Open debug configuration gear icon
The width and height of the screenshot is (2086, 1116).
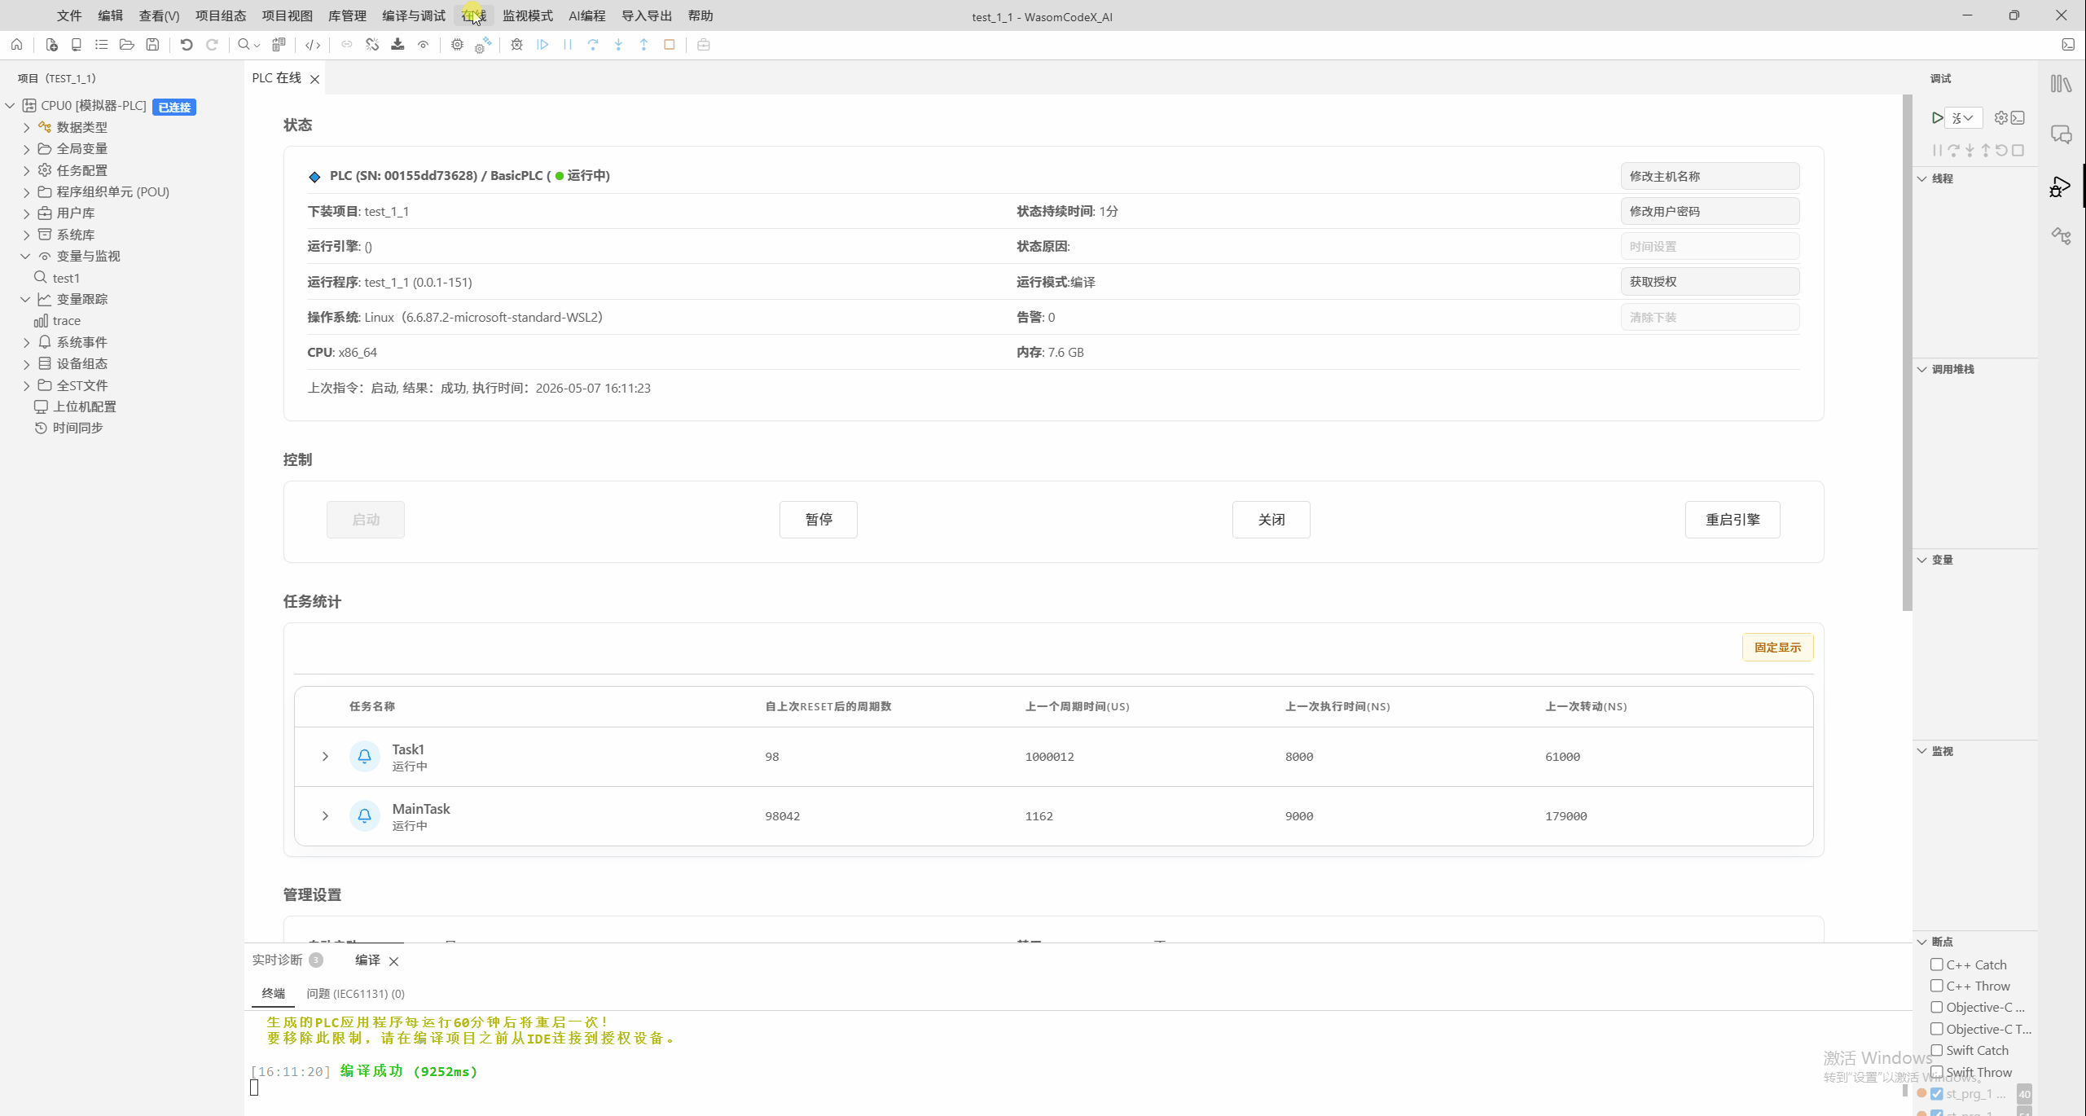coord(2000,118)
